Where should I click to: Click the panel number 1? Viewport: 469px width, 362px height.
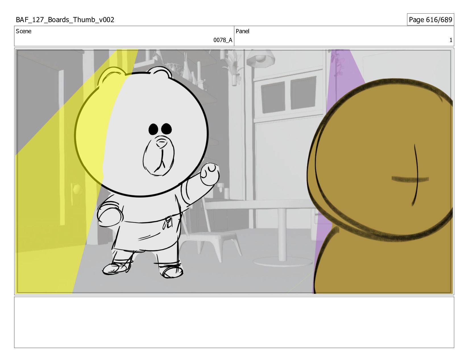[x=451, y=40]
